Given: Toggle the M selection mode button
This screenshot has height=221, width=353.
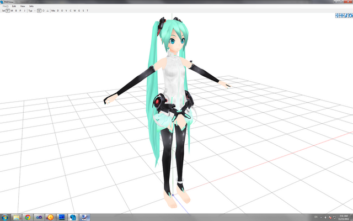Looking at the screenshot, I should tap(12, 10).
